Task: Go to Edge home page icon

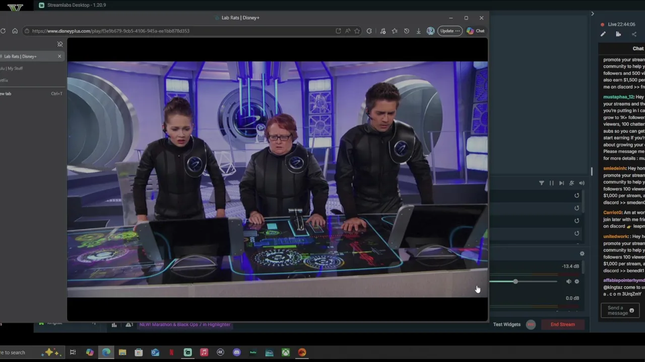Action: tap(15, 31)
